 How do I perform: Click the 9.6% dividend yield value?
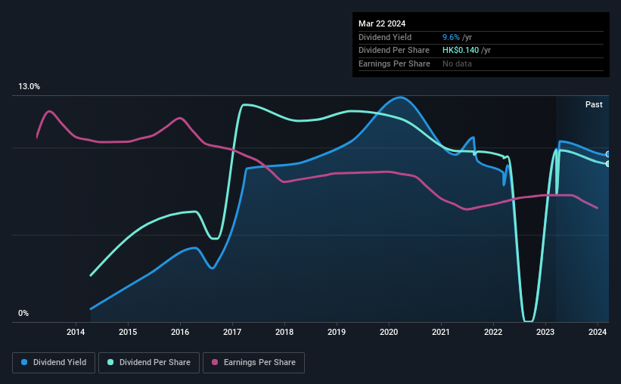[x=451, y=37]
